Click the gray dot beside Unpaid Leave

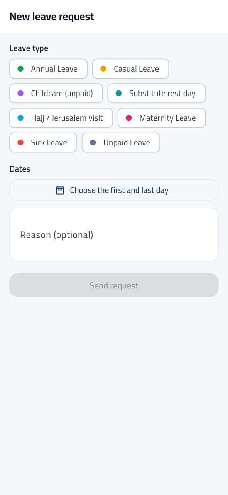[93, 143]
